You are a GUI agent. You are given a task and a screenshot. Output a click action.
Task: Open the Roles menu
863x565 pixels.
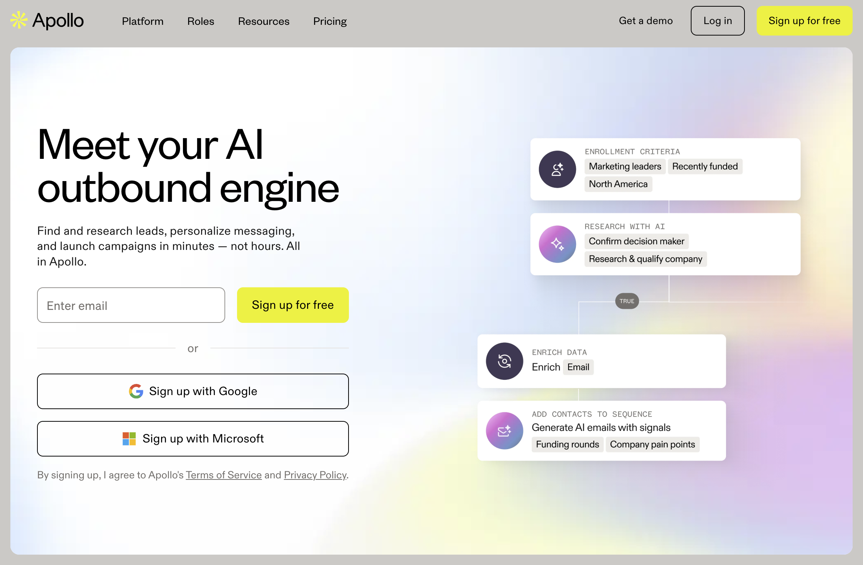pyautogui.click(x=201, y=21)
